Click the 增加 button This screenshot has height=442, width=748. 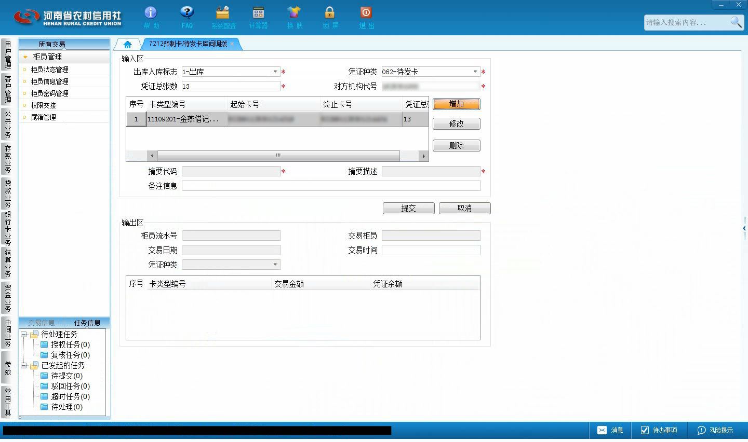tap(457, 104)
